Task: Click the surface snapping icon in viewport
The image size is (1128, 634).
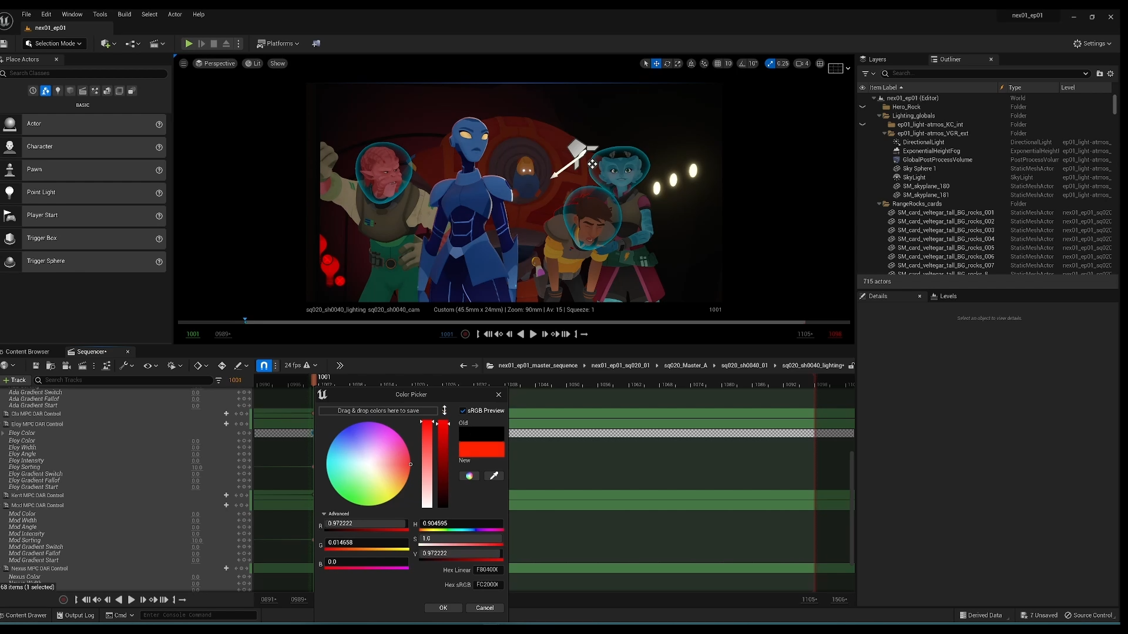Action: click(x=704, y=63)
